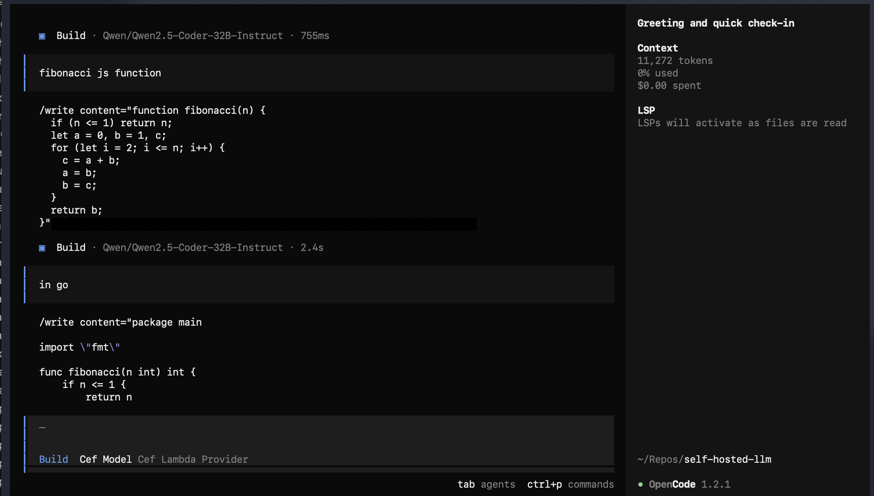The height and width of the screenshot is (496, 874).
Task: Select the Build agent label in prompt
Action: 54,459
